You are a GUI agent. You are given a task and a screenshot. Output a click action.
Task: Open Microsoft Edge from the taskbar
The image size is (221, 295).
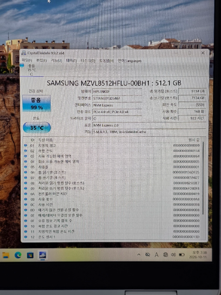(x=18, y=255)
